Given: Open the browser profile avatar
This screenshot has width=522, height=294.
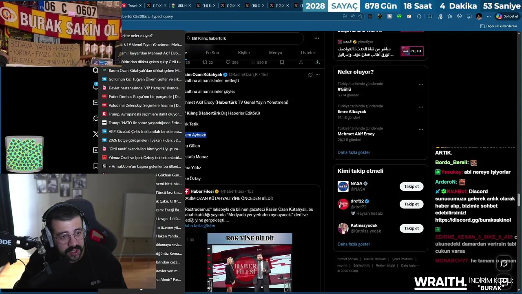Looking at the screenshot, I should (x=479, y=16).
